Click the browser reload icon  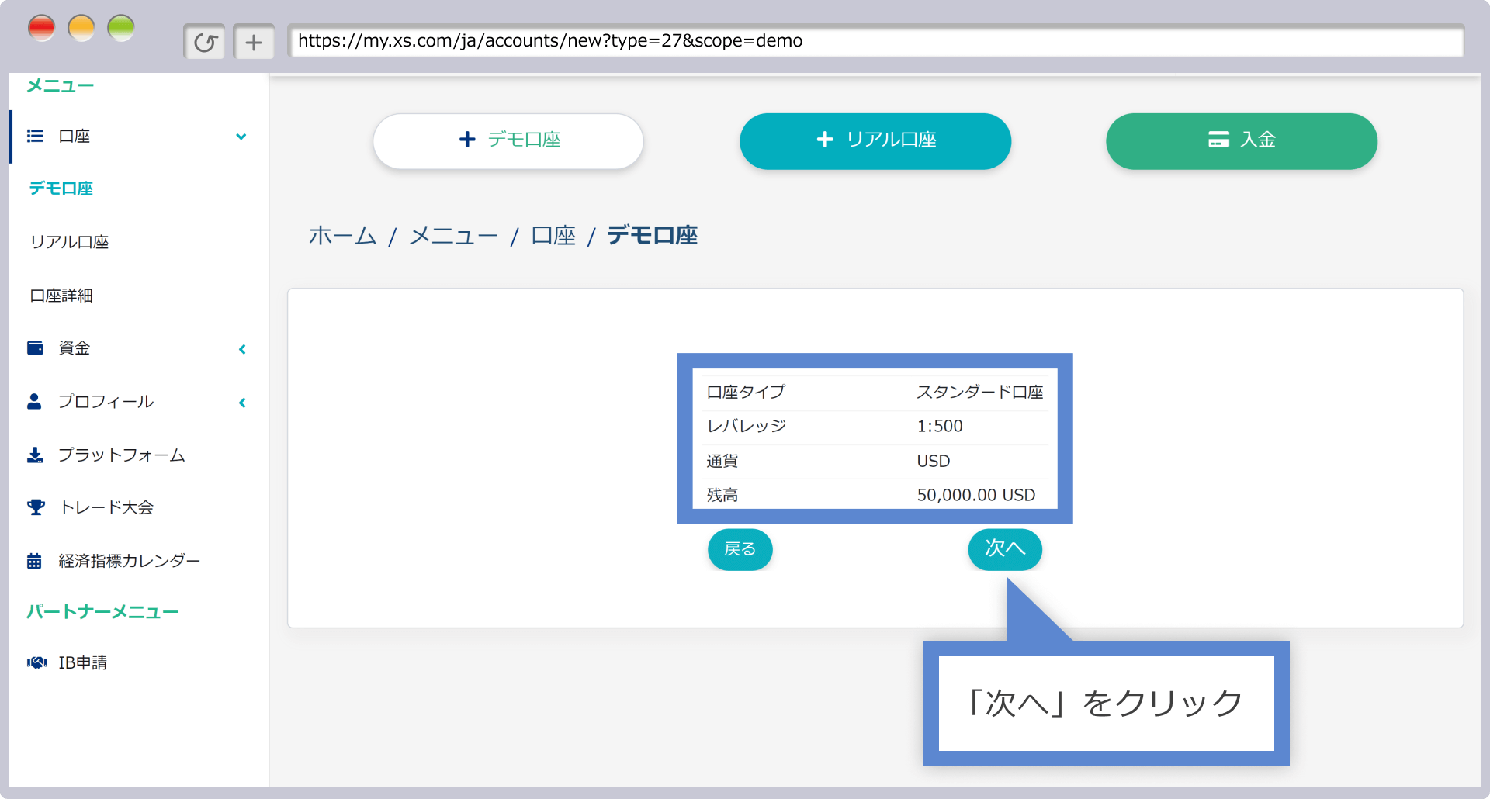[x=205, y=42]
